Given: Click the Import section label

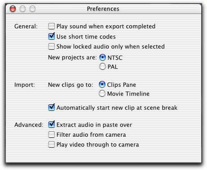Looking at the screenshot, I should click(x=25, y=85).
